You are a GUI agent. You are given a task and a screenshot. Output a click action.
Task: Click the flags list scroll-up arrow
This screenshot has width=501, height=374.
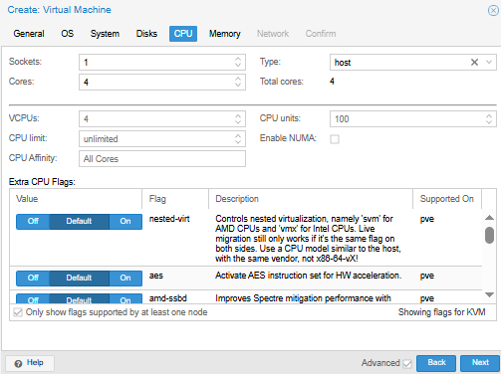point(489,218)
